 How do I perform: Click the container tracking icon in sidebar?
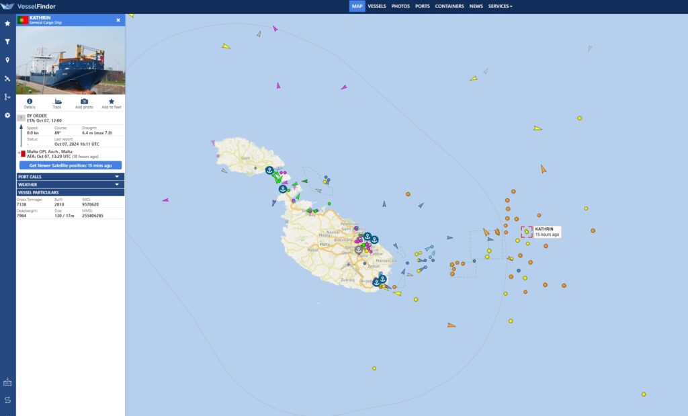[x=7, y=382]
